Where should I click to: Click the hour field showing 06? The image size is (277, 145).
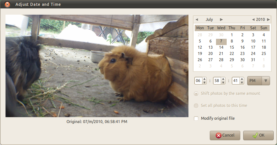pos(198,81)
